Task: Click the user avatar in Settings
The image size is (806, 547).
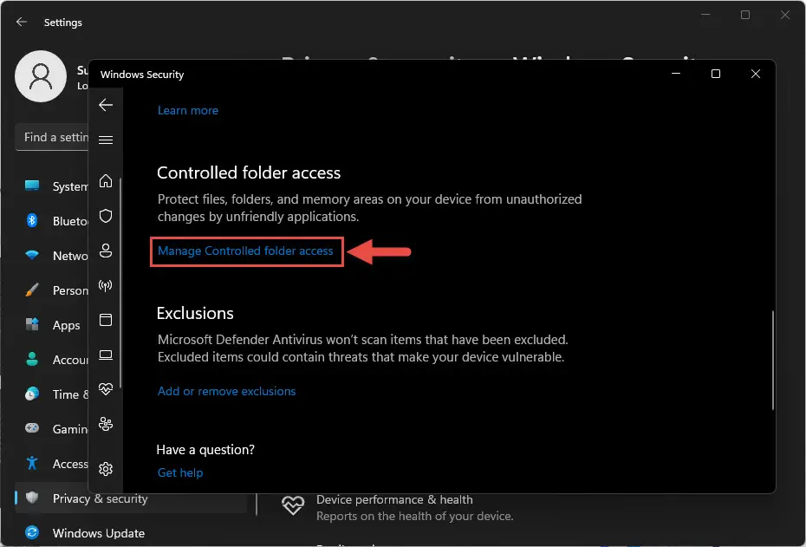Action: [41, 76]
